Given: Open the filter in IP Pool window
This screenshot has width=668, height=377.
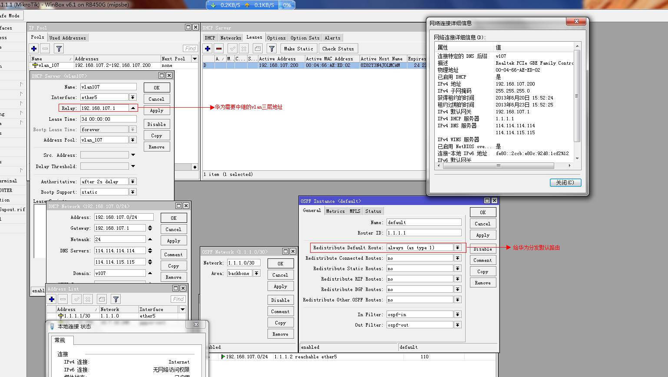Looking at the screenshot, I should 59,49.
